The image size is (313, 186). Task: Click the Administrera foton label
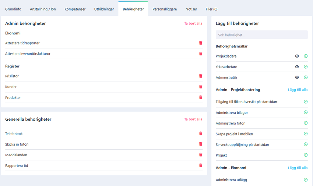[x=231, y=123]
